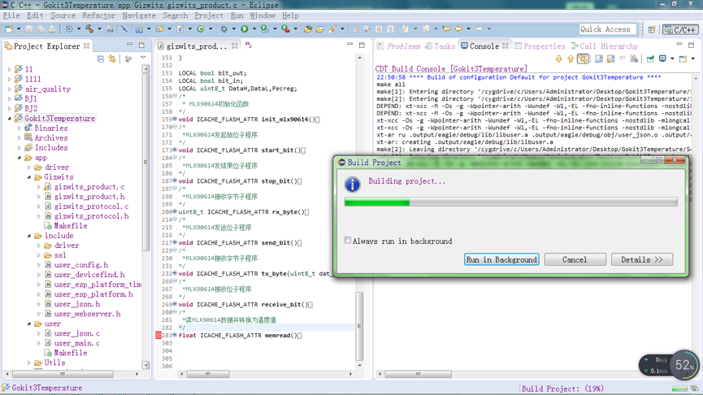Click the Quick Access search field
703x395 pixels.
click(x=607, y=29)
